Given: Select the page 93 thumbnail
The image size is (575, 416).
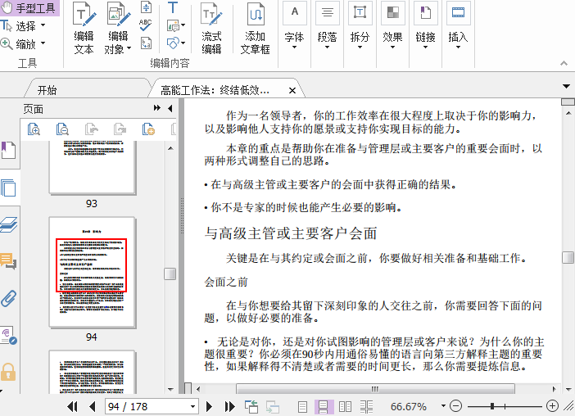Looking at the screenshot, I should tap(92, 167).
